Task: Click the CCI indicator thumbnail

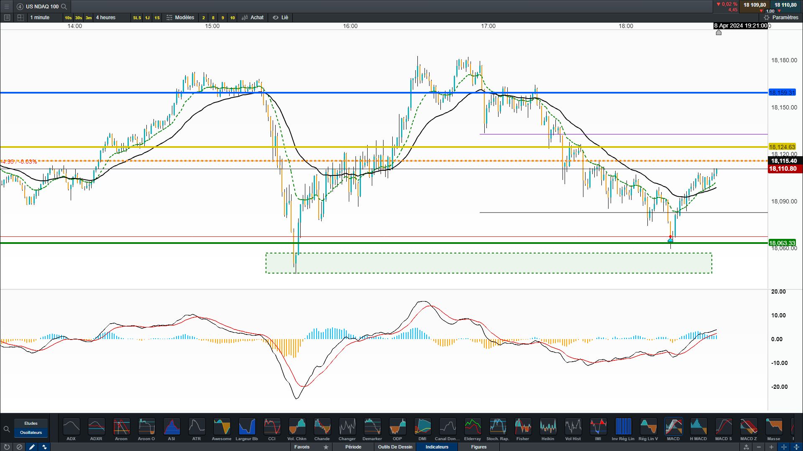Action: coord(272,427)
